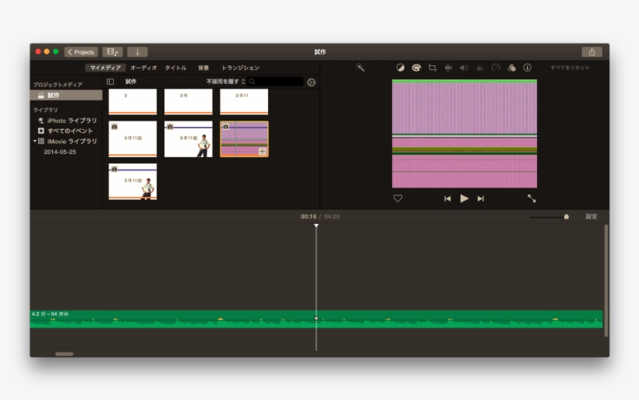Collapse the iMovie ライブラリ tree
The width and height of the screenshot is (639, 400).
point(35,142)
